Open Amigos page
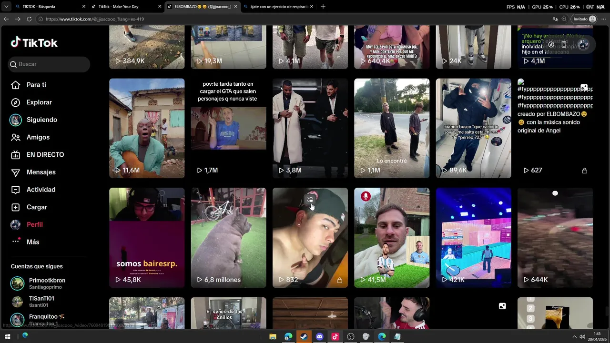 [38, 137]
